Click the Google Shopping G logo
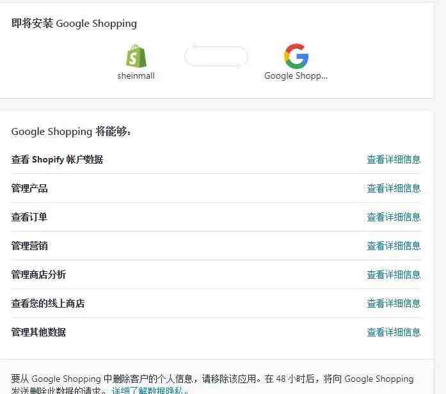 click(x=296, y=56)
